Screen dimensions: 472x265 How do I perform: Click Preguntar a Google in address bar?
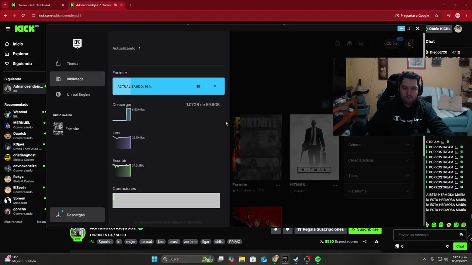[x=412, y=15]
